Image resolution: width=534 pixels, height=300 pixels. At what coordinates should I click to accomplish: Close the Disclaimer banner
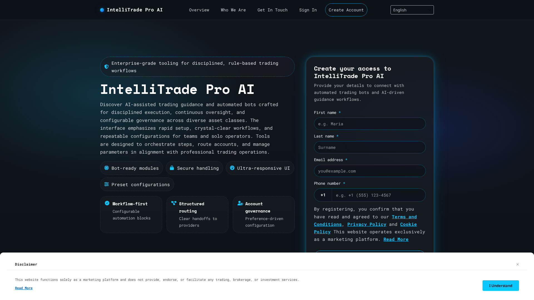[518, 264]
